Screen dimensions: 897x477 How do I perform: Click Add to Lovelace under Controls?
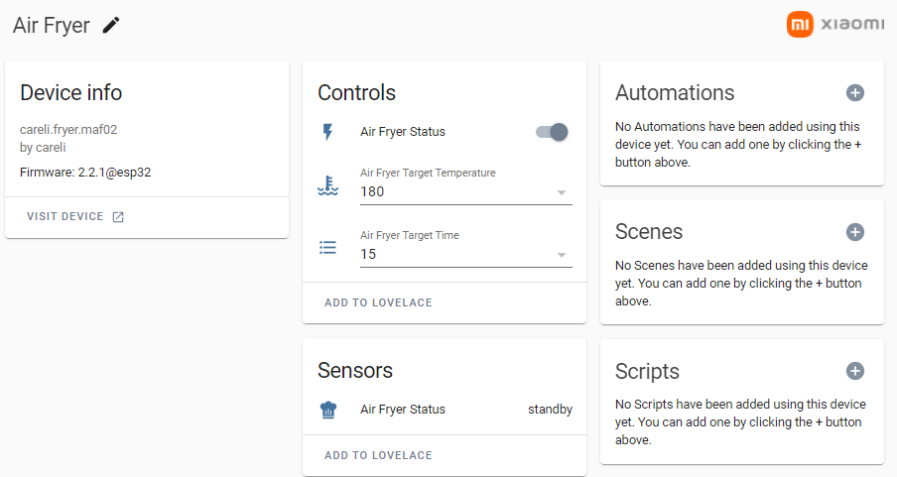[x=378, y=302]
